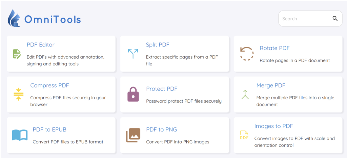Screen dimensions: 347x159
Task: Click the purple Protect PDF padlock icon
Action: [x=133, y=94]
